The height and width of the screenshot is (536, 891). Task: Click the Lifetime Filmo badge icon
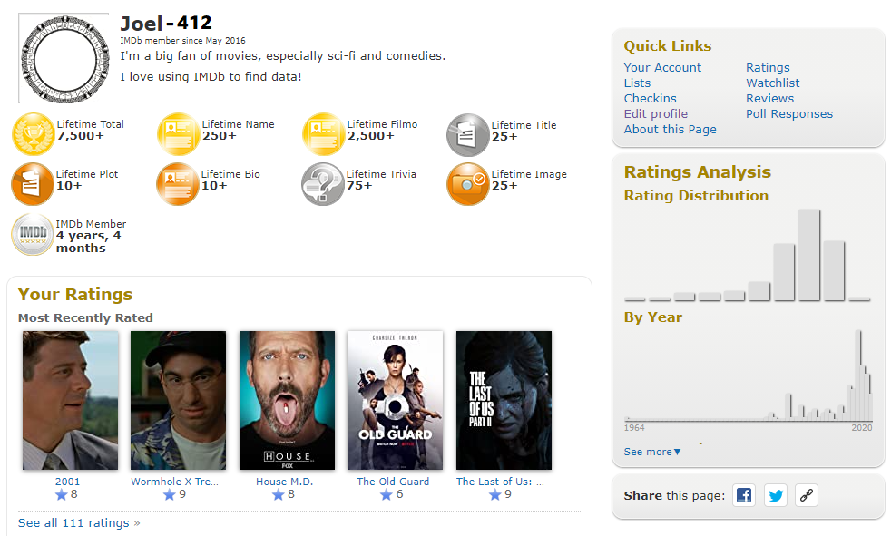(x=323, y=135)
